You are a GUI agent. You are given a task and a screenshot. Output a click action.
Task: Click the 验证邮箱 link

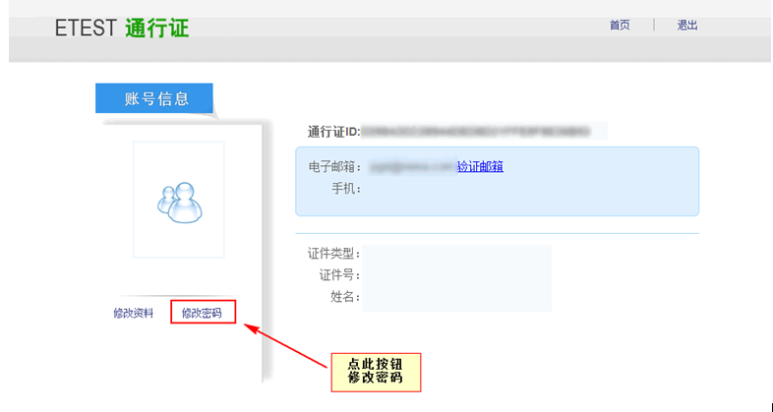click(x=480, y=167)
